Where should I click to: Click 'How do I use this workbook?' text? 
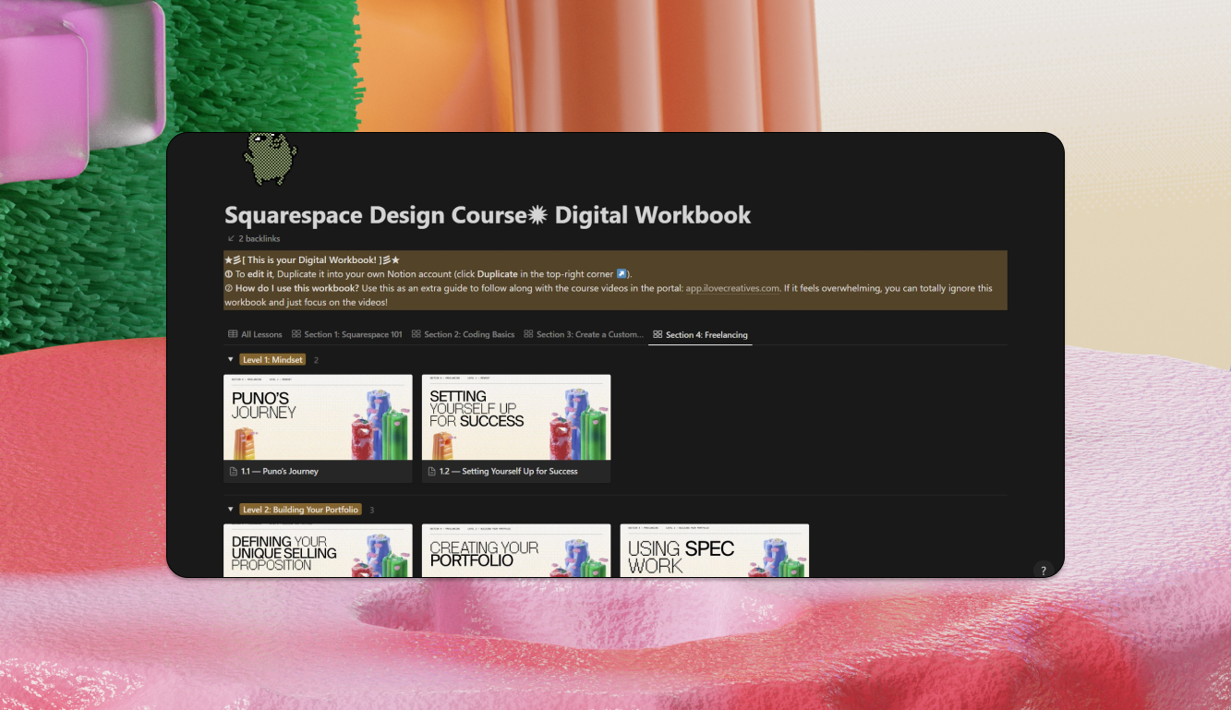coord(297,288)
